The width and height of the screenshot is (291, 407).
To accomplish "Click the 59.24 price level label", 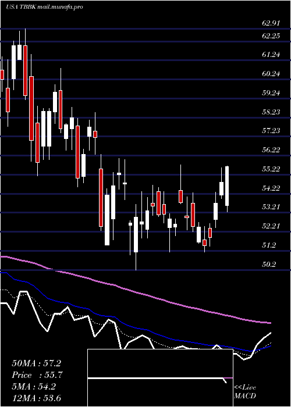I will 271,93.
